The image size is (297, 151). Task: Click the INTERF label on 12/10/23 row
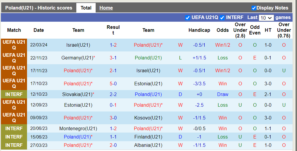14,94
